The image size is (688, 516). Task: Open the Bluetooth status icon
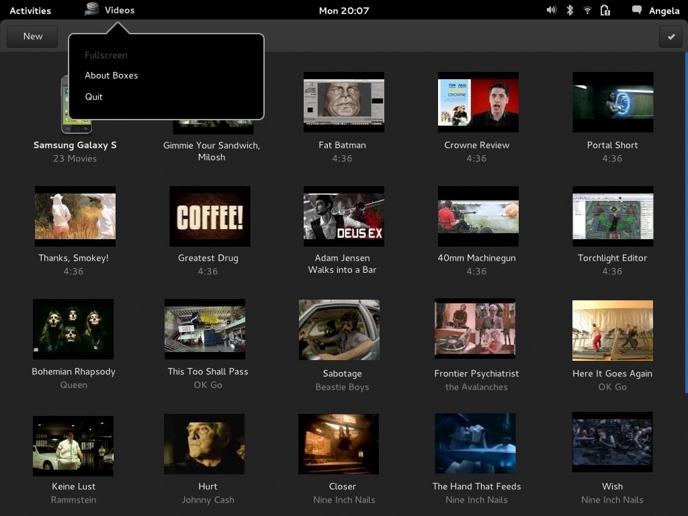(570, 10)
